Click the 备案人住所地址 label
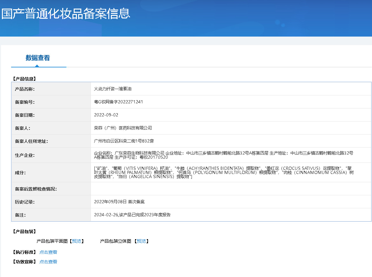This screenshot has height=277, width=372. (31, 141)
